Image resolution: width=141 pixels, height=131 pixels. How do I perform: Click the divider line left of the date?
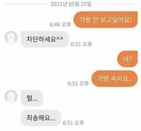(x=25, y=4)
